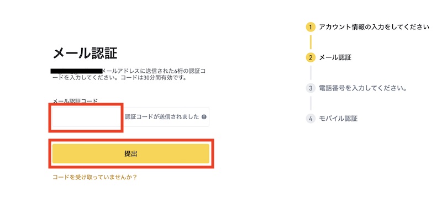Select the step 2 yellow circle icon
Viewport: 442px width, 219px height.
coord(311,58)
